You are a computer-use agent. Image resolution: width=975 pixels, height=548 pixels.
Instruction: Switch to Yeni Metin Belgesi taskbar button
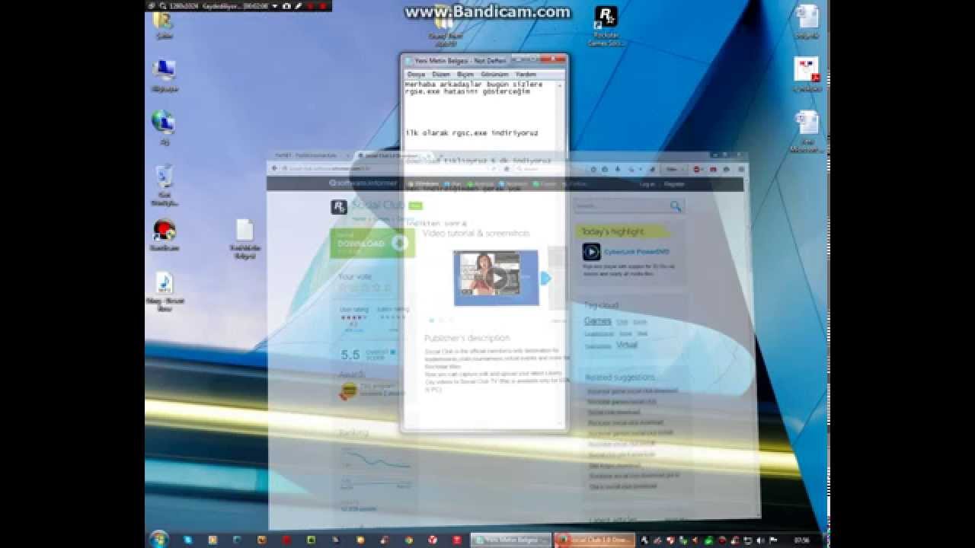[511, 540]
